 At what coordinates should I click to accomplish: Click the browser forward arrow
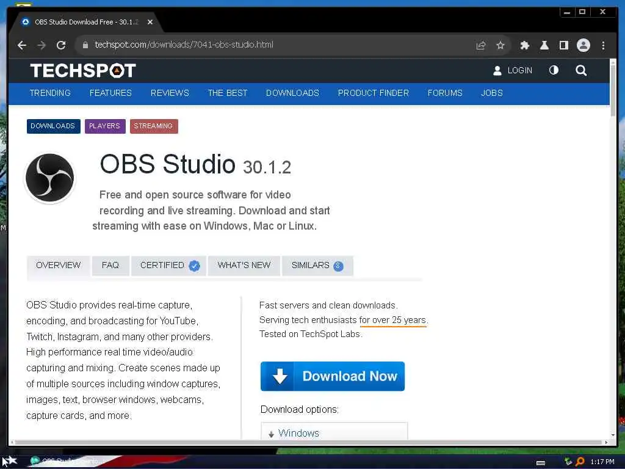click(x=42, y=45)
